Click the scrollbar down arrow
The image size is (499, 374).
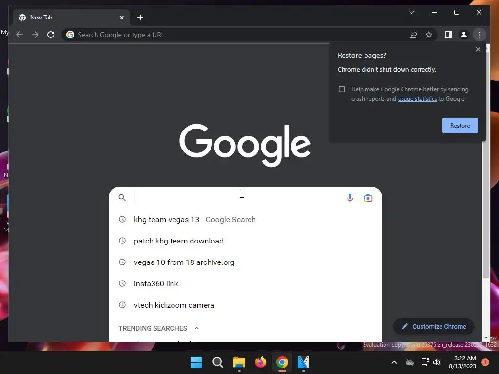point(486,337)
